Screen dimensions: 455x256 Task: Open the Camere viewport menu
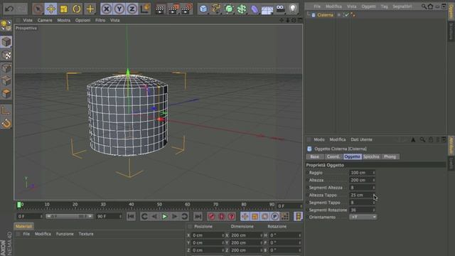(x=45, y=21)
